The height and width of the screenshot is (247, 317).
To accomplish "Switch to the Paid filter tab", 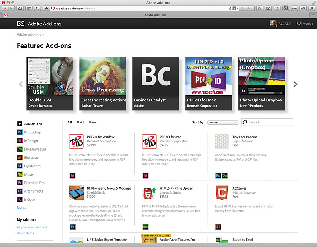I will coord(80,122).
